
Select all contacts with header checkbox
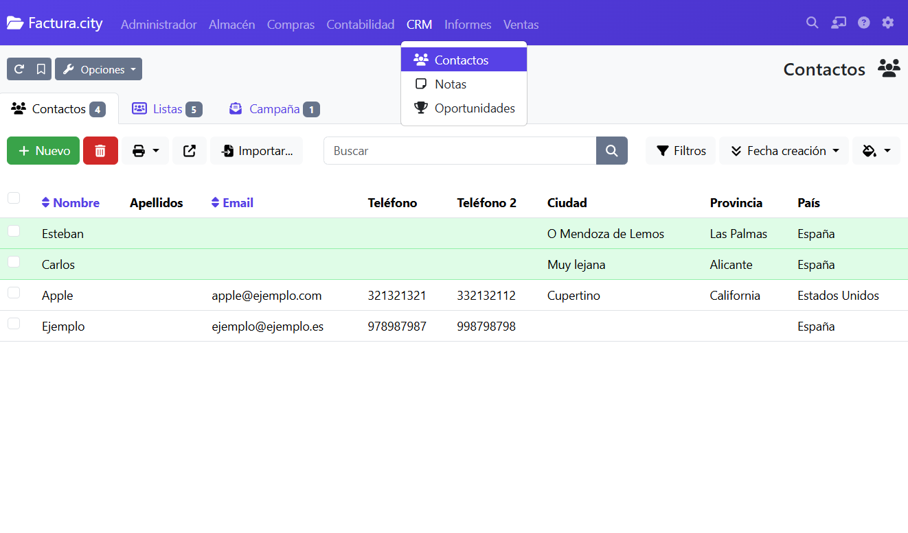tap(14, 198)
